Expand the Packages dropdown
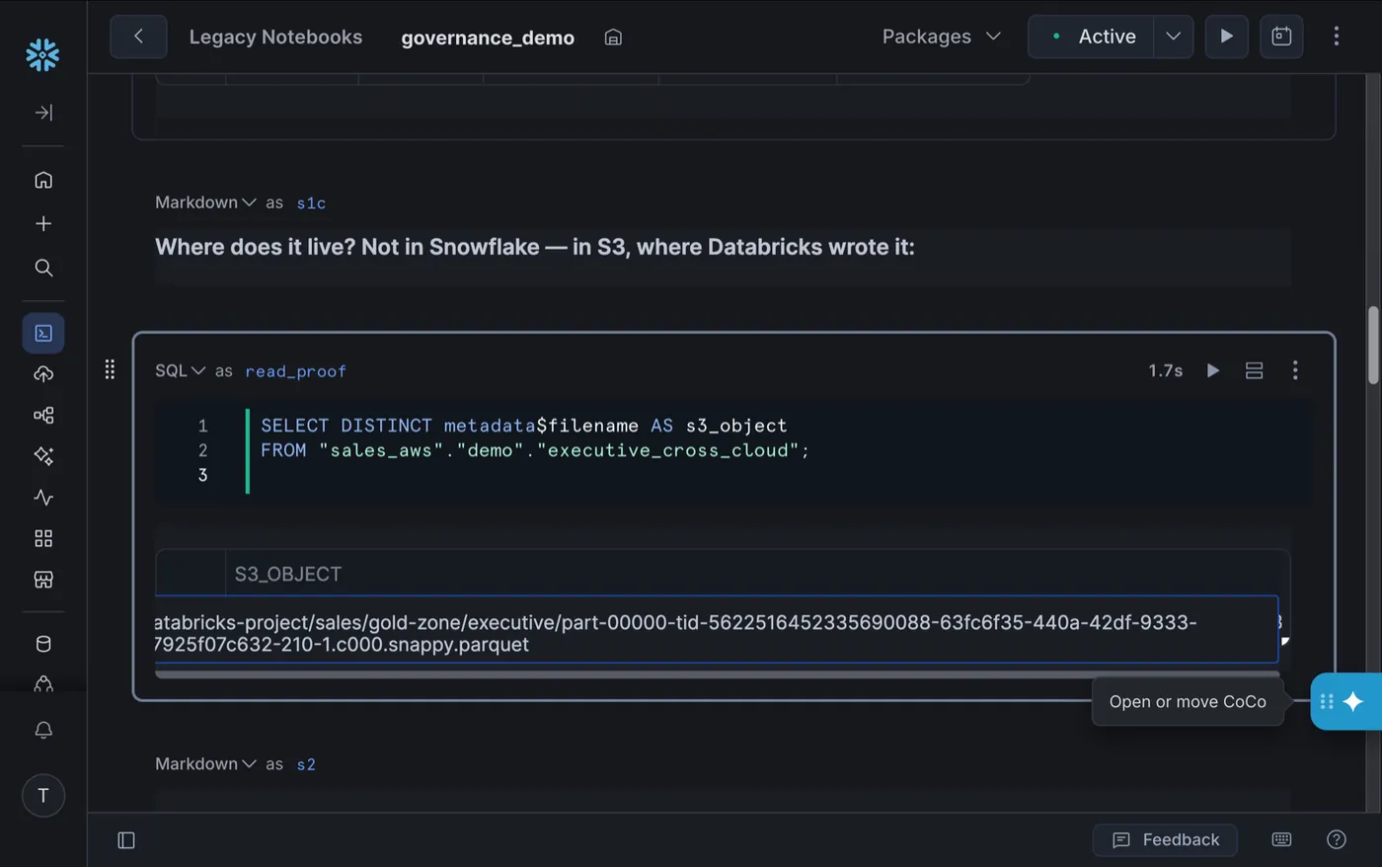The height and width of the screenshot is (867, 1382). [941, 37]
